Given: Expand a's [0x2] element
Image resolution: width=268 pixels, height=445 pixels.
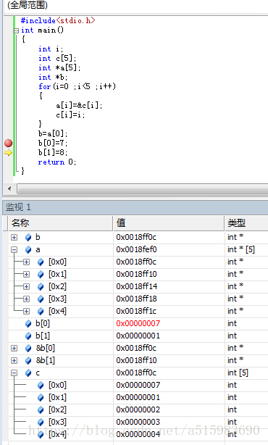Looking at the screenshot, I should 26,286.
